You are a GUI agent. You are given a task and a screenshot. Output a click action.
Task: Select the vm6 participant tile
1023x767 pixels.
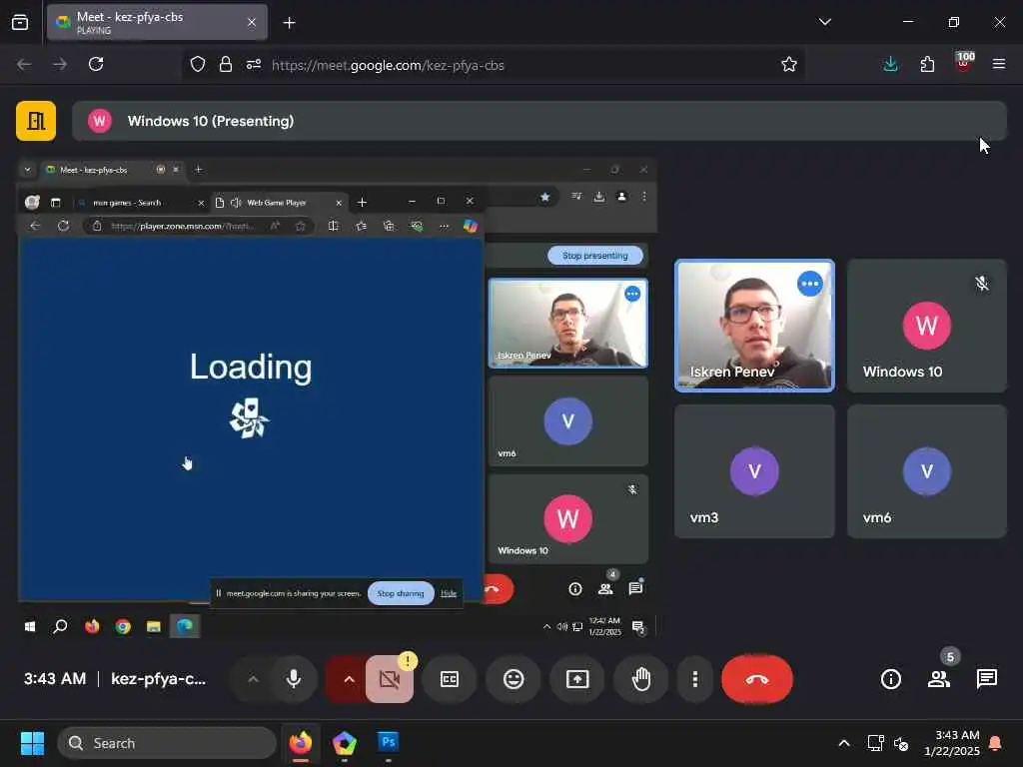(926, 471)
